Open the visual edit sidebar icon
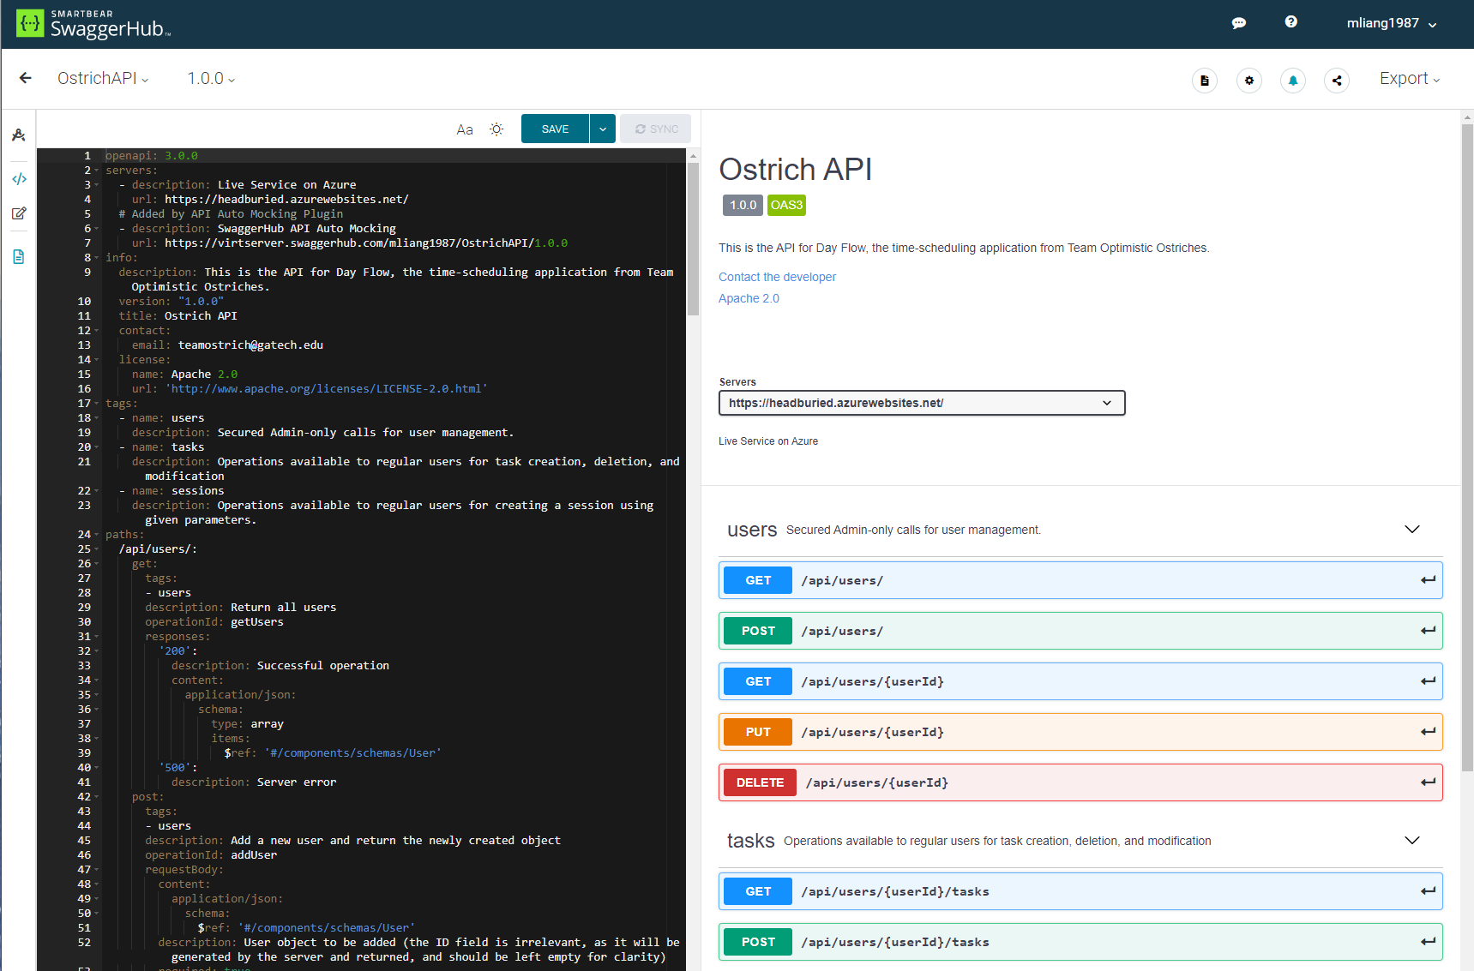The image size is (1474, 971). (19, 213)
